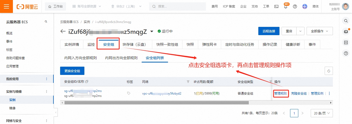This screenshot has width=352, height=124.
Task: Go to the previous page arrow
Action: (x=284, y=113)
